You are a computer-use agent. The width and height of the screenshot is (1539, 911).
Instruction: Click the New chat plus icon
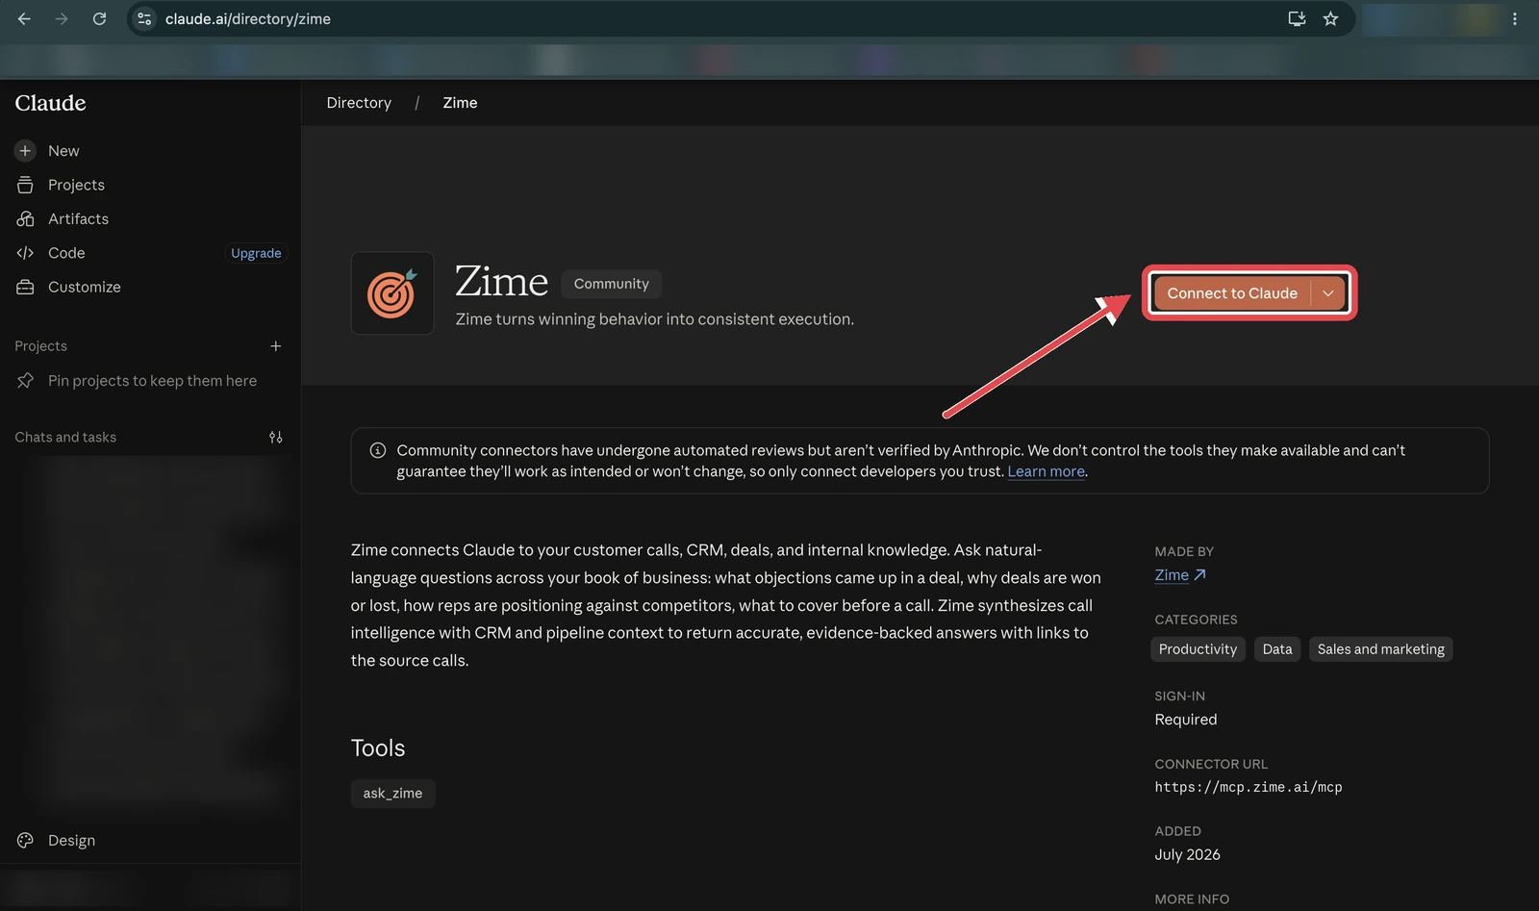click(x=25, y=151)
